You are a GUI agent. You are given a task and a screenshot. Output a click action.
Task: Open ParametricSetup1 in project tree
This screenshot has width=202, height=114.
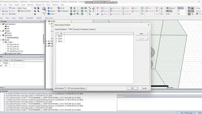[13, 38]
